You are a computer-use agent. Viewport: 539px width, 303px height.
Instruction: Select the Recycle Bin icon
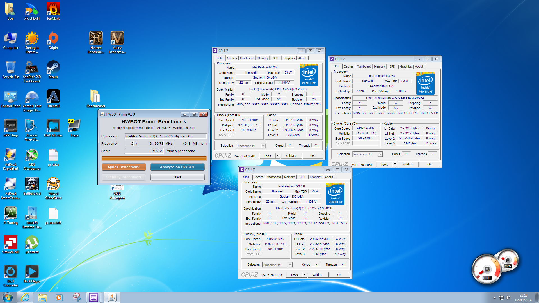coord(11,70)
